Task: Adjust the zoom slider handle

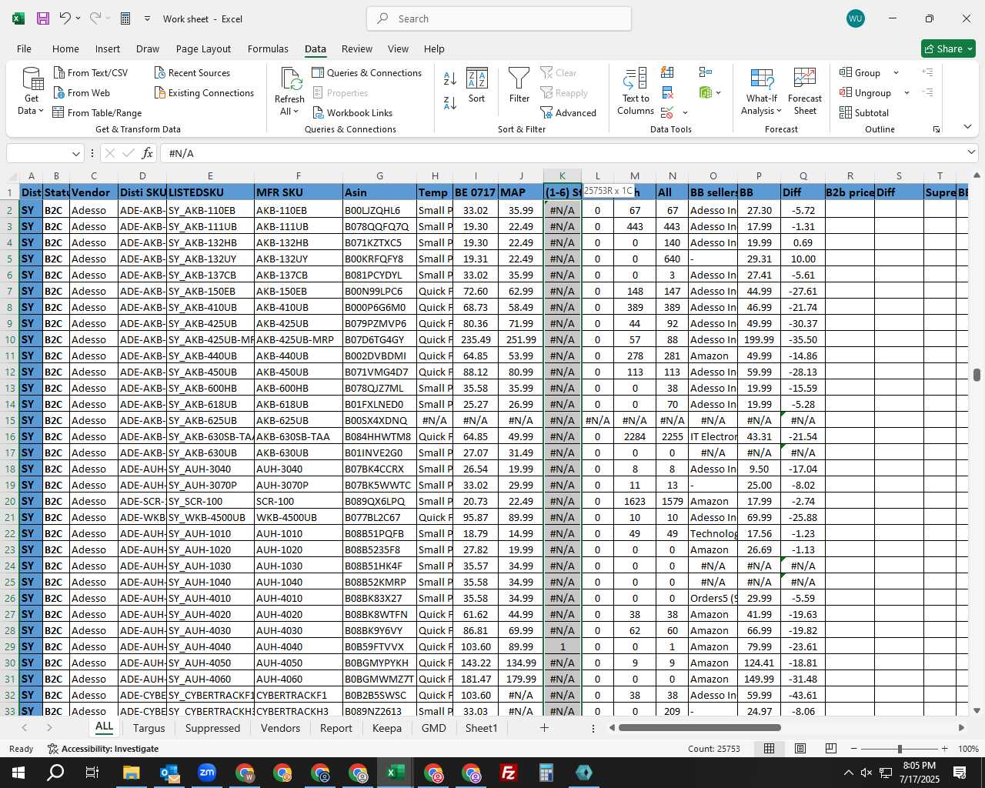Action: pyautogui.click(x=899, y=749)
